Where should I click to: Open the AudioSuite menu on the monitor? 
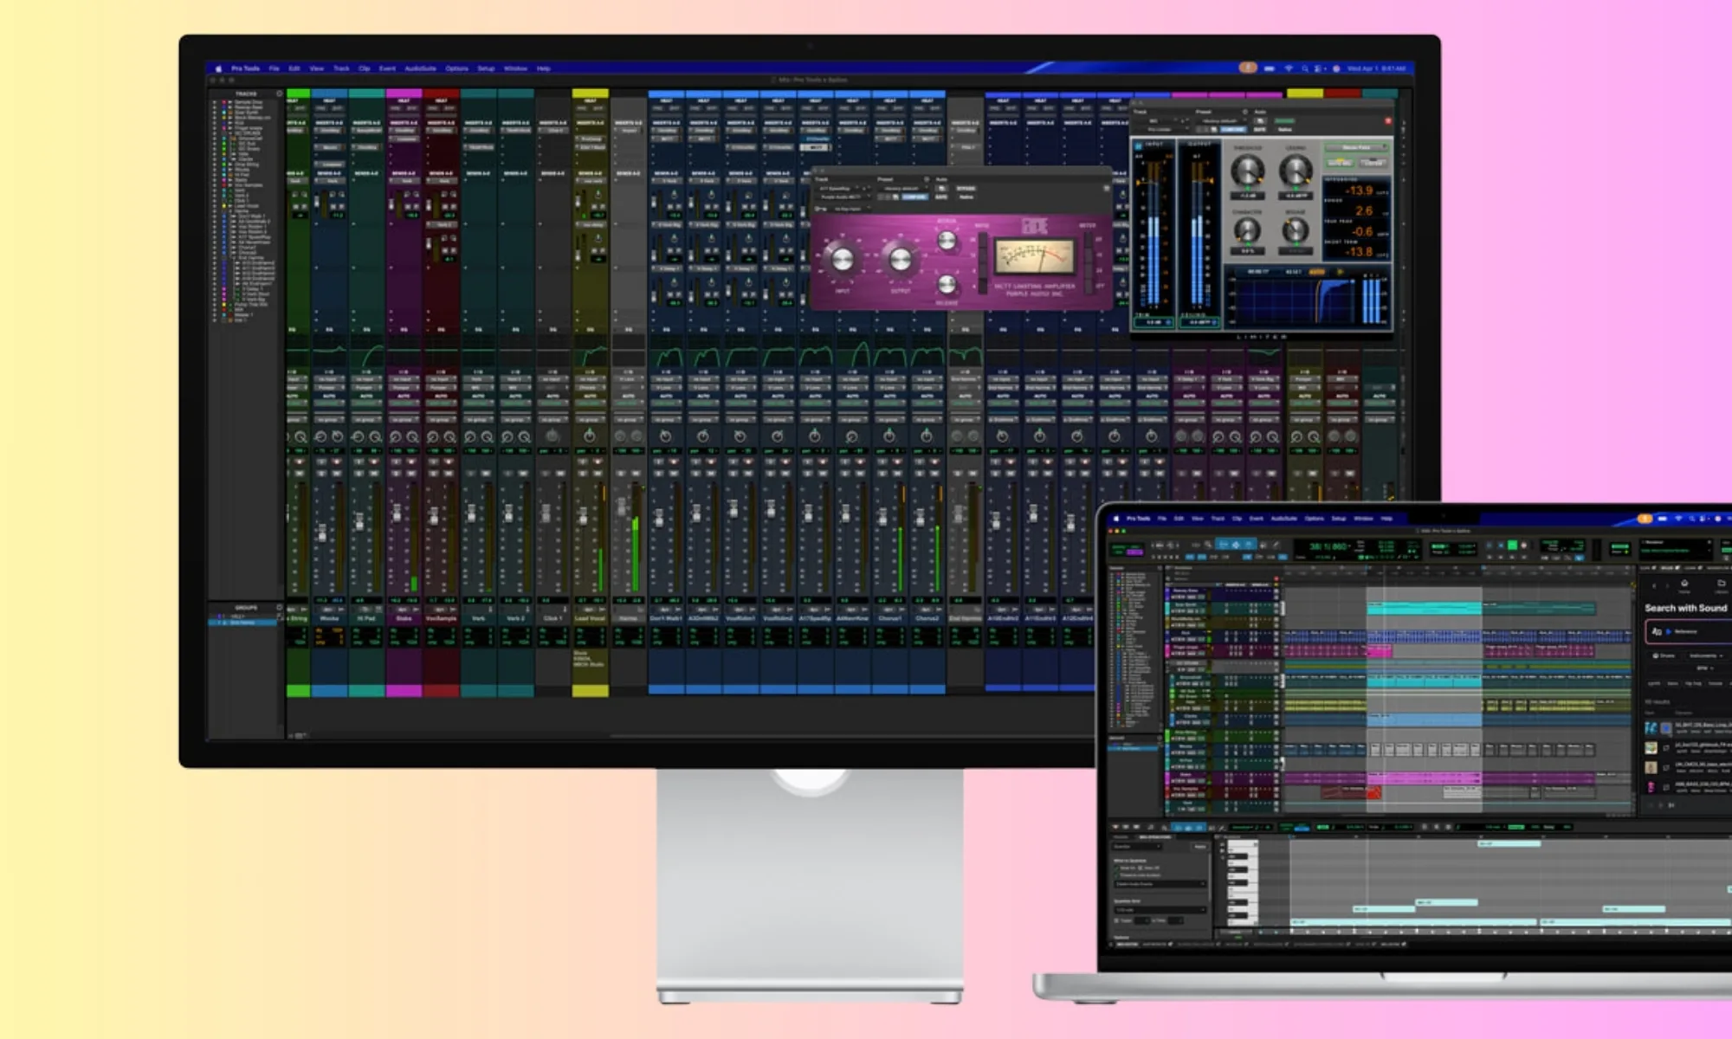[421, 68]
